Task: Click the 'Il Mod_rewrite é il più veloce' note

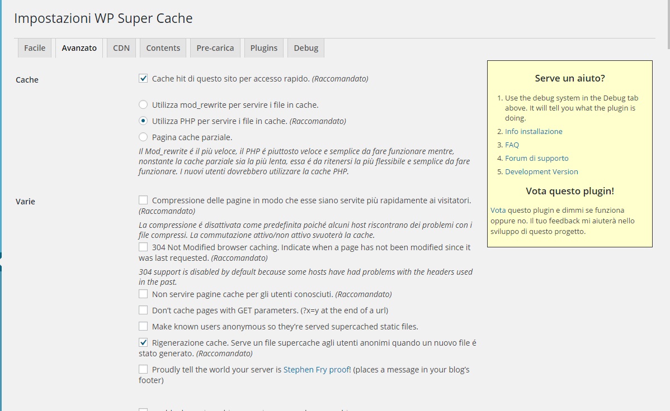Action: 304,161
